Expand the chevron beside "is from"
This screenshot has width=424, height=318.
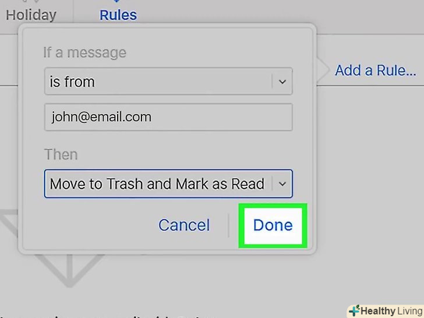pos(282,82)
